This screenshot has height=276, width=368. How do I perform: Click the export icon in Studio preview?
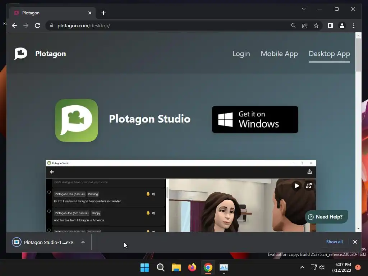coord(309,172)
